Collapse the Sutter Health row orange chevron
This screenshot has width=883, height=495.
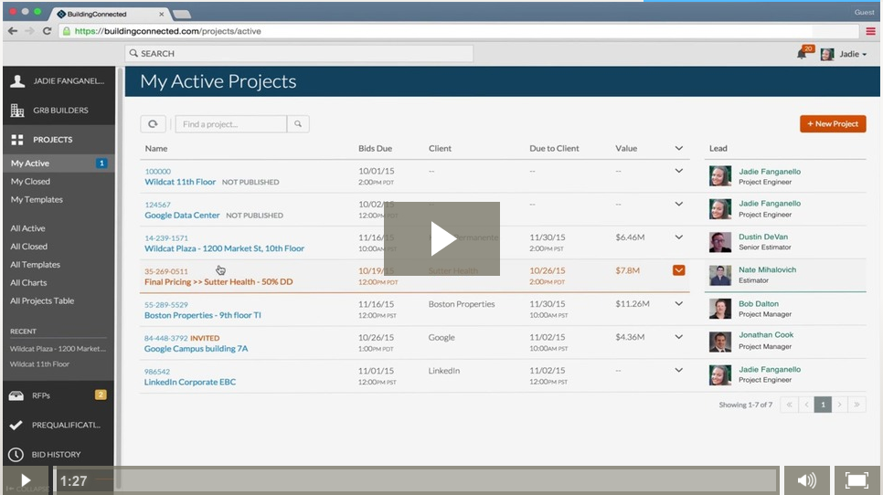coord(678,270)
